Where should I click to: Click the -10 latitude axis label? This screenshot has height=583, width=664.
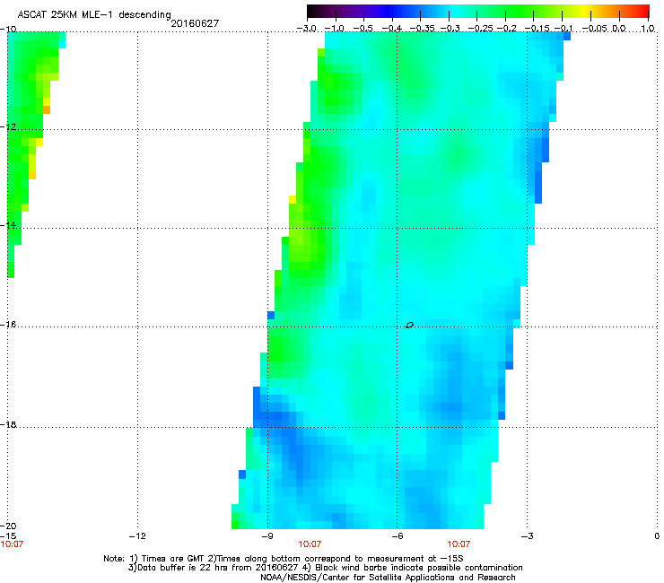click(8, 29)
